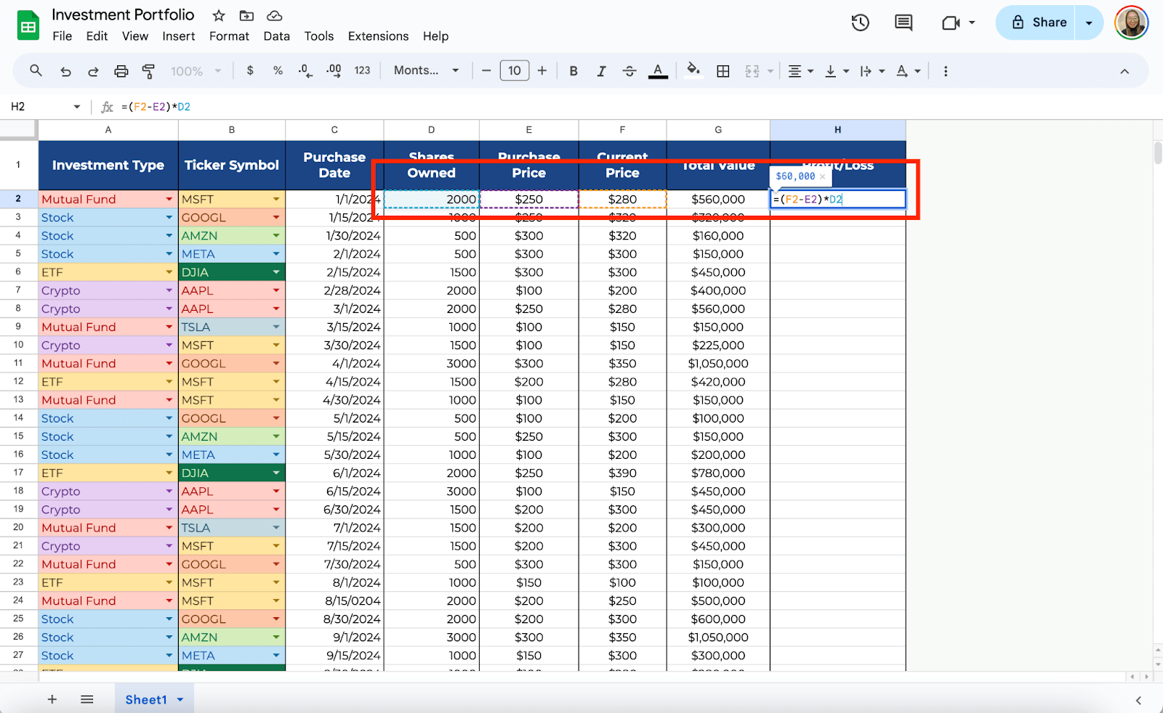Open the fill color bucket
This screenshot has width=1163, height=713.
(693, 70)
